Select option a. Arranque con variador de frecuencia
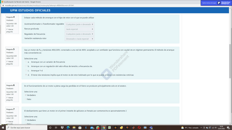 pos(26,62)
